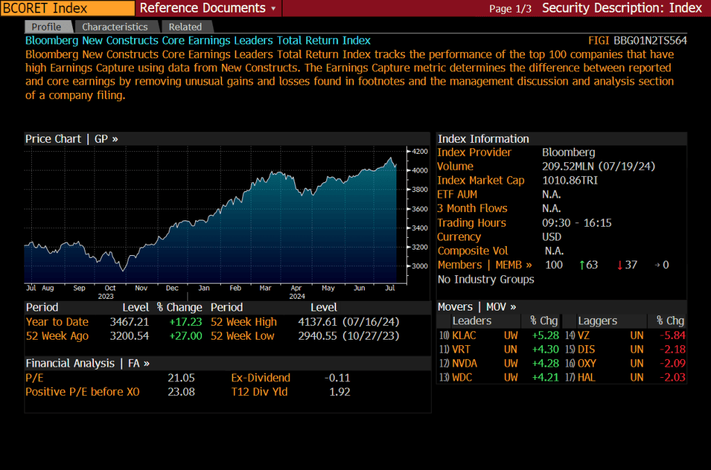Click the Composite Vol label
This screenshot has height=470, width=711.
tap(472, 251)
